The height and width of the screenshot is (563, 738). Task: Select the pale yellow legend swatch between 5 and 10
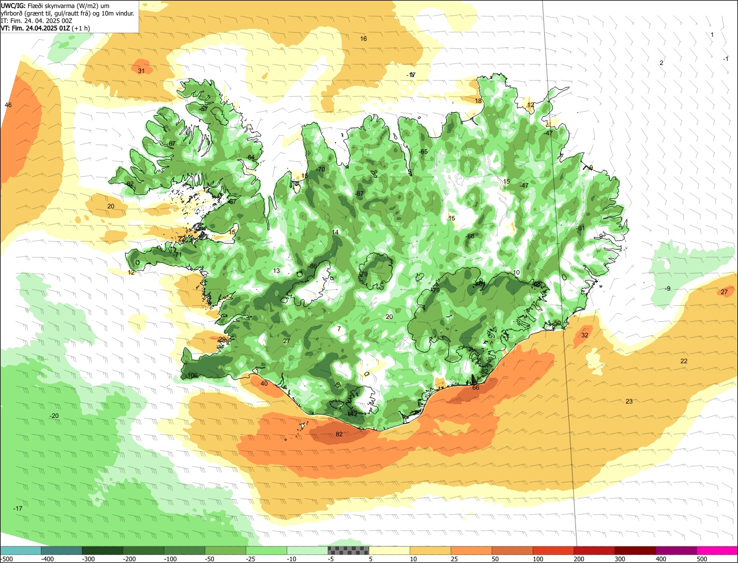(x=390, y=550)
